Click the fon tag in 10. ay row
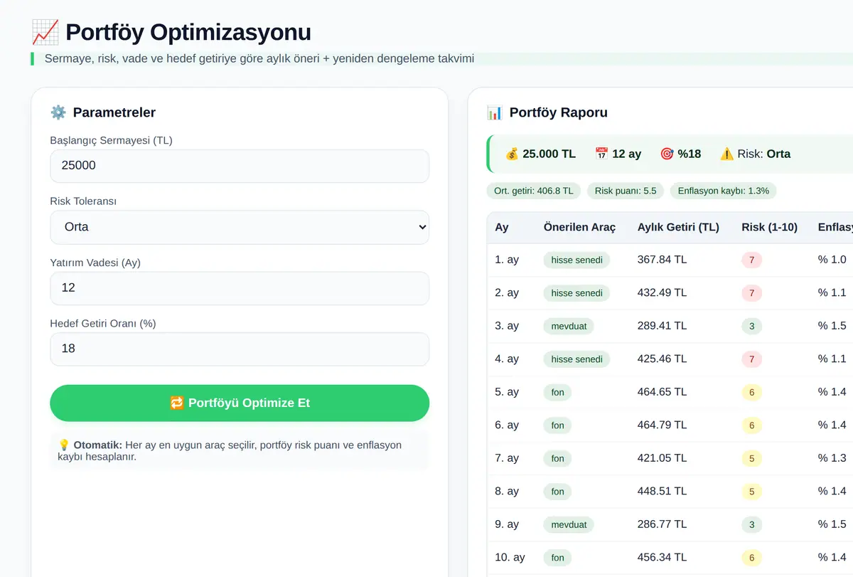853x577 pixels. pos(558,558)
